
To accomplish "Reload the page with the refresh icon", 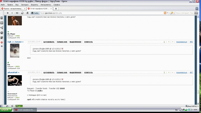I will (x=22, y=13).
